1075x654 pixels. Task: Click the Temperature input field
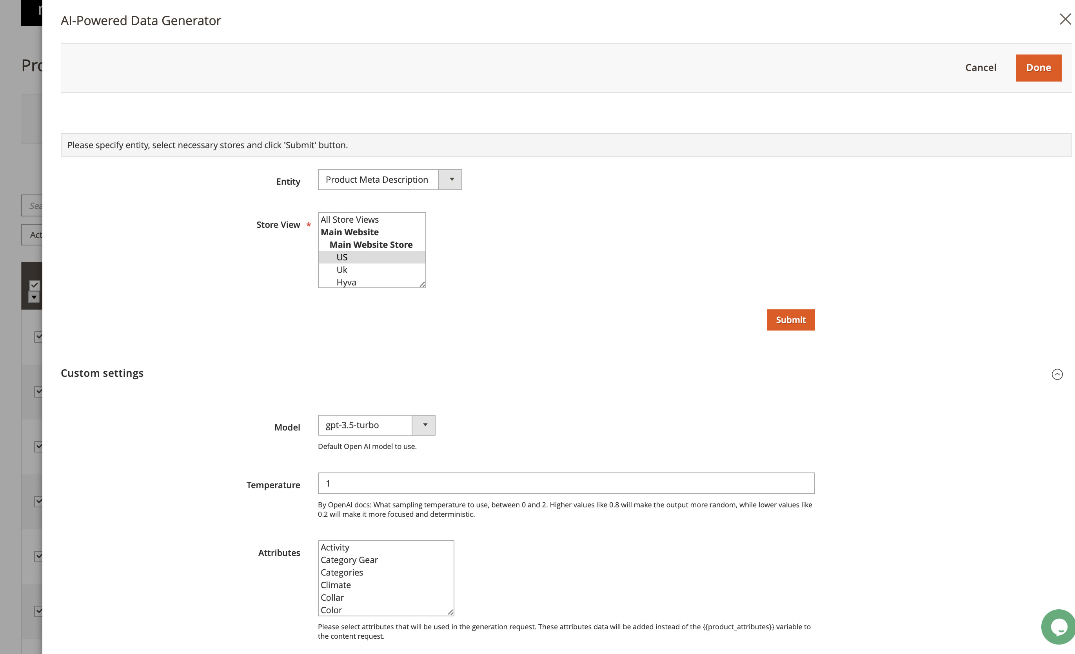(x=566, y=483)
